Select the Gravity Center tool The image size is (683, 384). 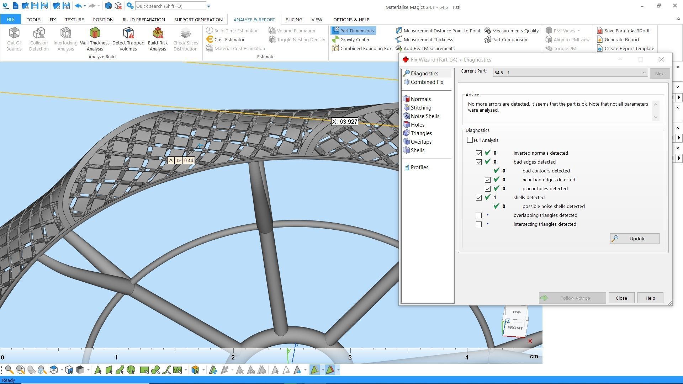(x=354, y=39)
